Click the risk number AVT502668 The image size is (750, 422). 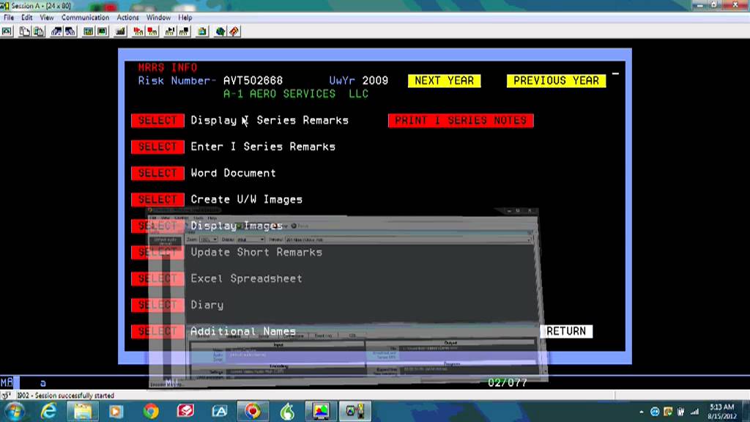click(253, 81)
